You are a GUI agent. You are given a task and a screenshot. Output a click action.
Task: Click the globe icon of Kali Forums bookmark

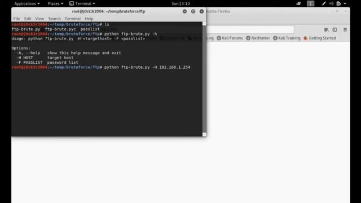219,38
